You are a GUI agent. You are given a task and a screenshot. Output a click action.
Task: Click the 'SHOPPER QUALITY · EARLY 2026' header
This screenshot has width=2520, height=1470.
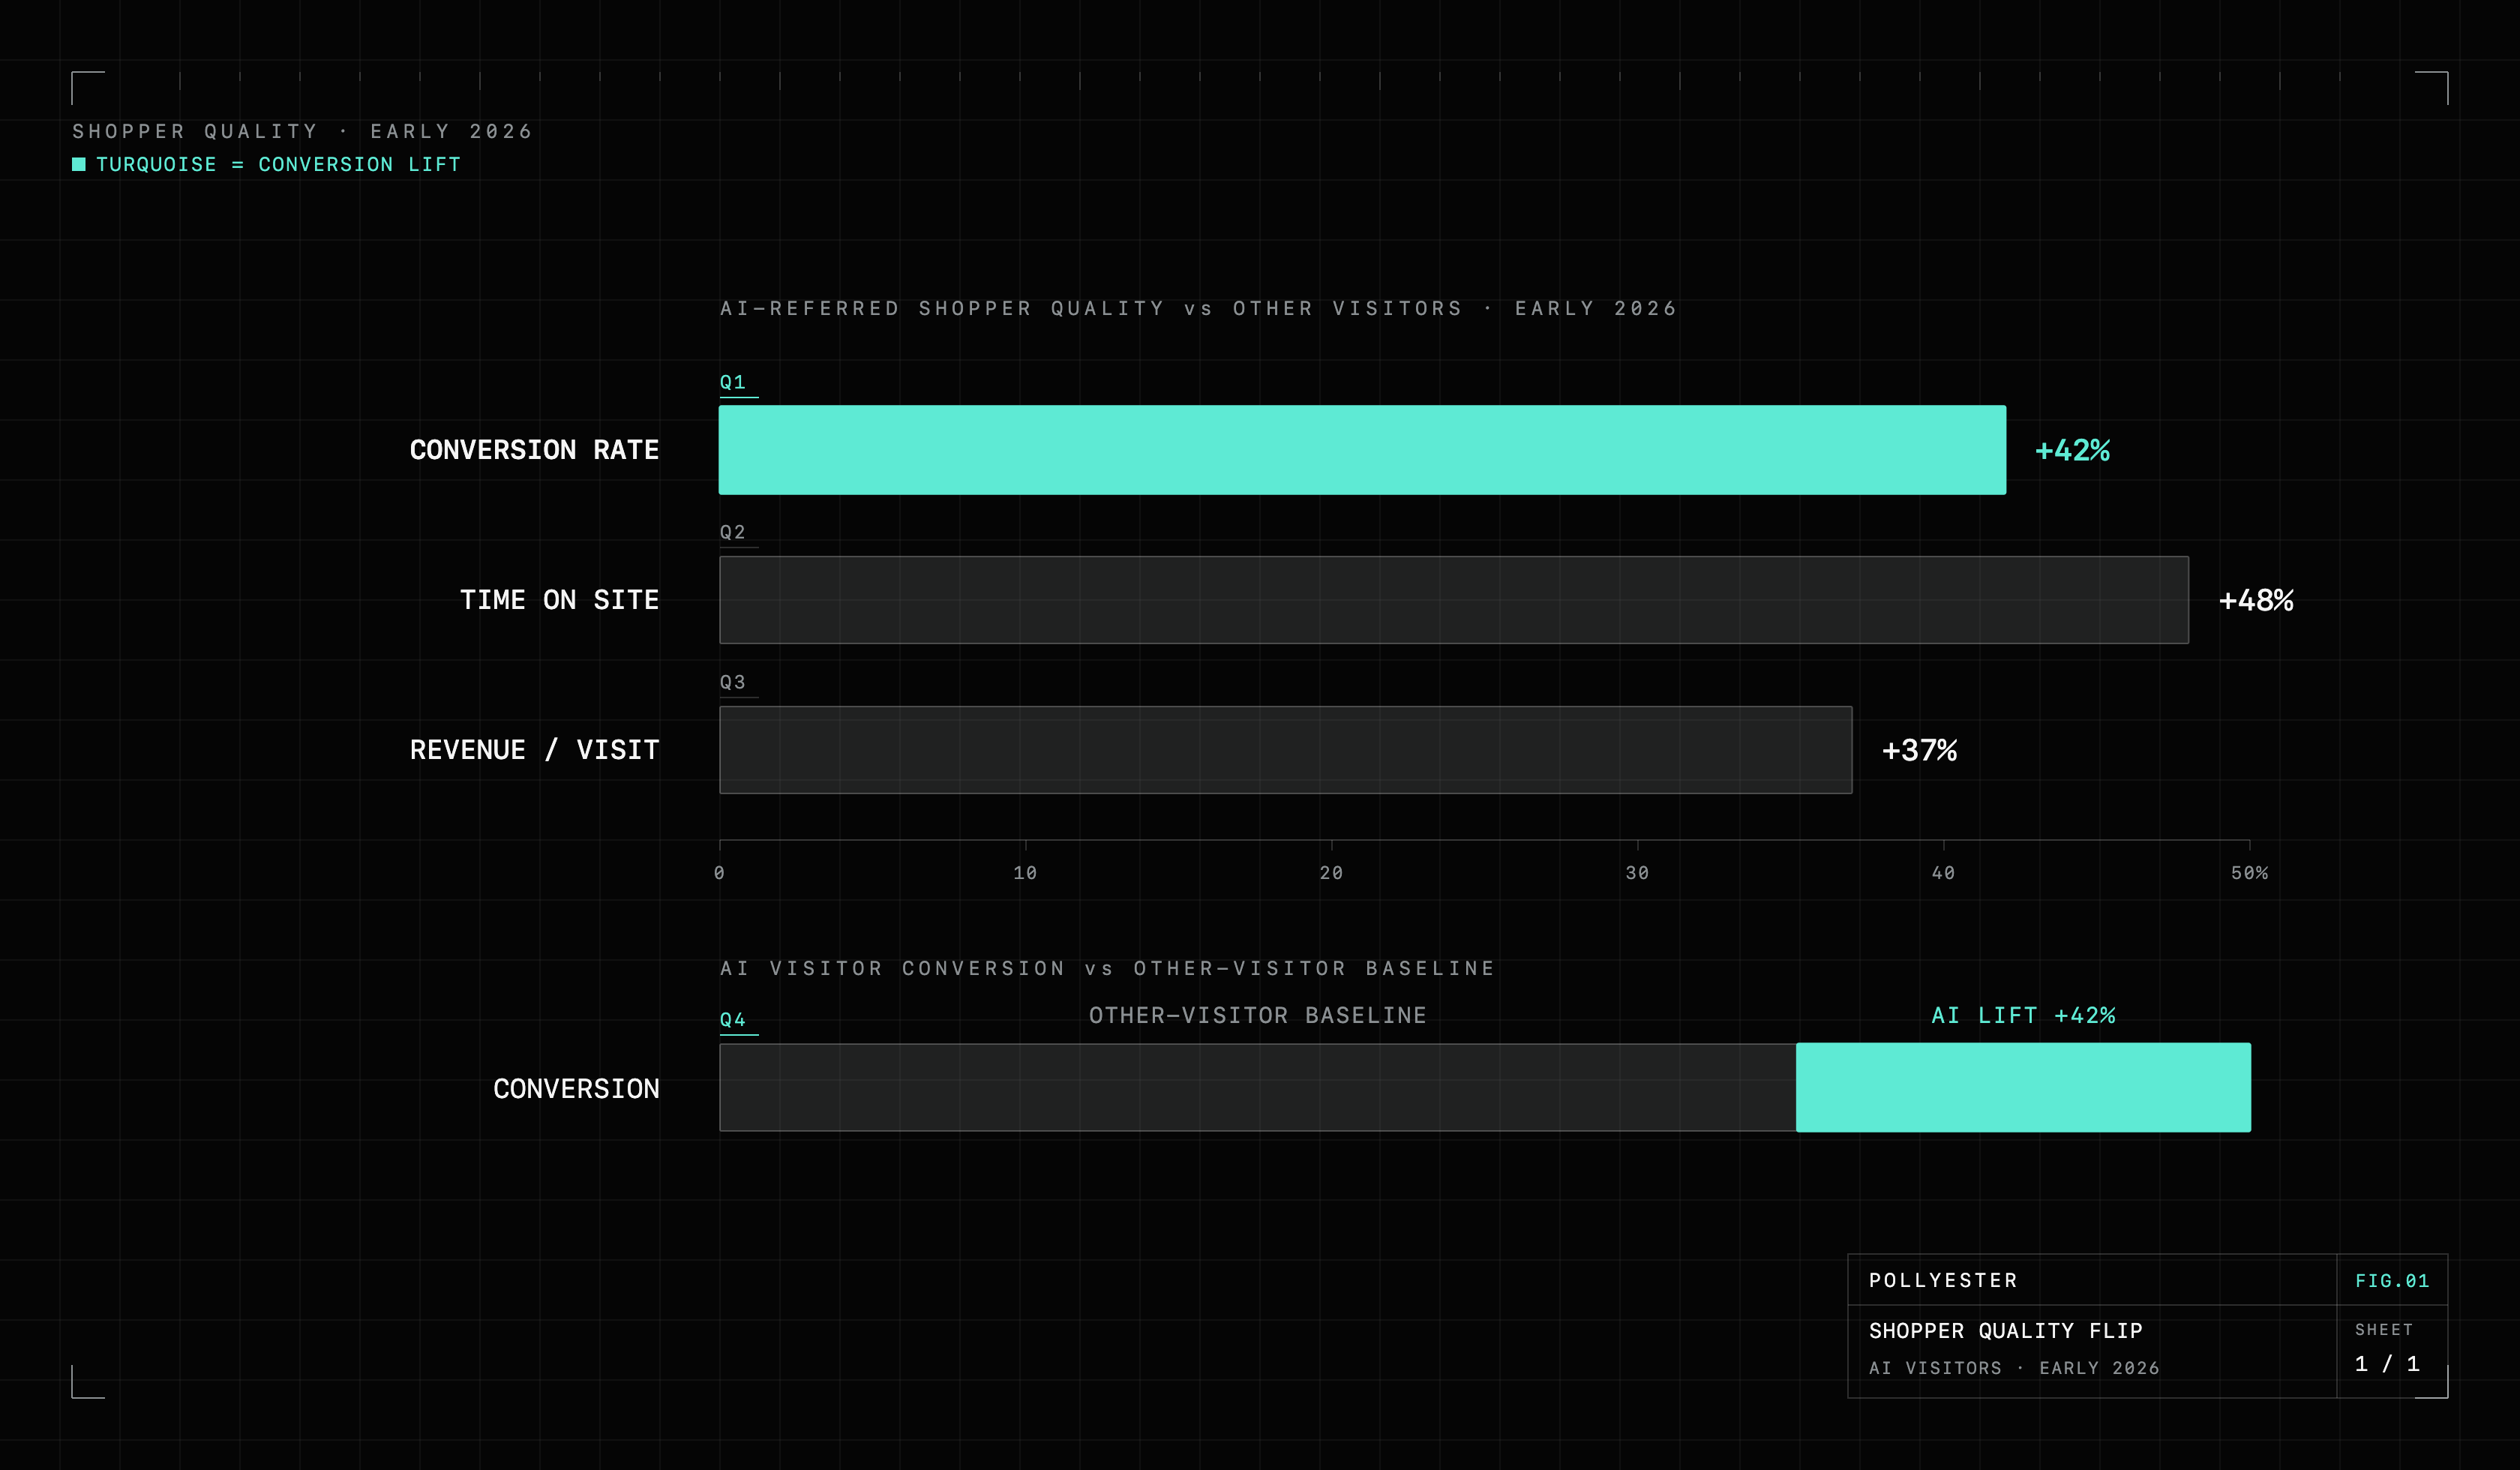pos(302,131)
